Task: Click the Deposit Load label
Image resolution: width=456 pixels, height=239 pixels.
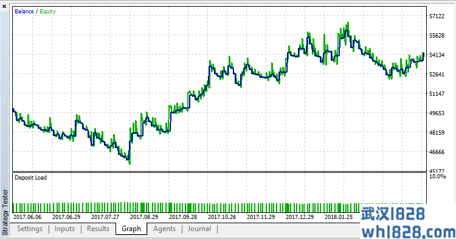Action: tap(30, 178)
